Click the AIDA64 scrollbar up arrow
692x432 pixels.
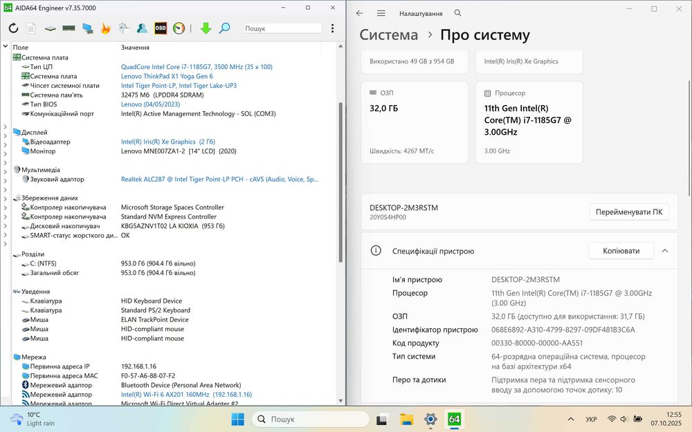[340, 46]
